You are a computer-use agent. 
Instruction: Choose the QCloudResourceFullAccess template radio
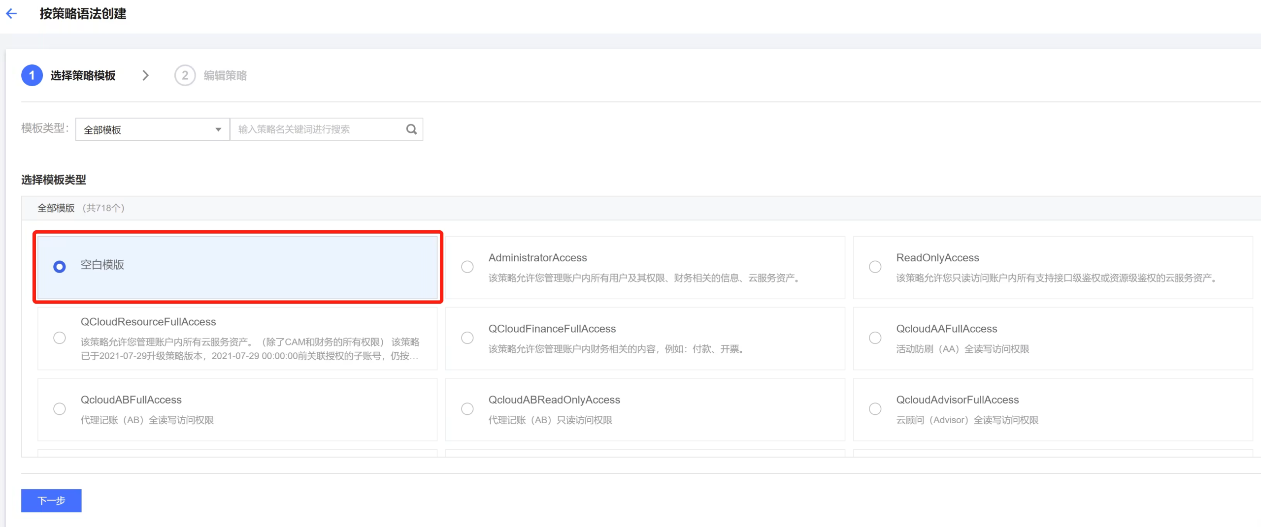point(60,338)
